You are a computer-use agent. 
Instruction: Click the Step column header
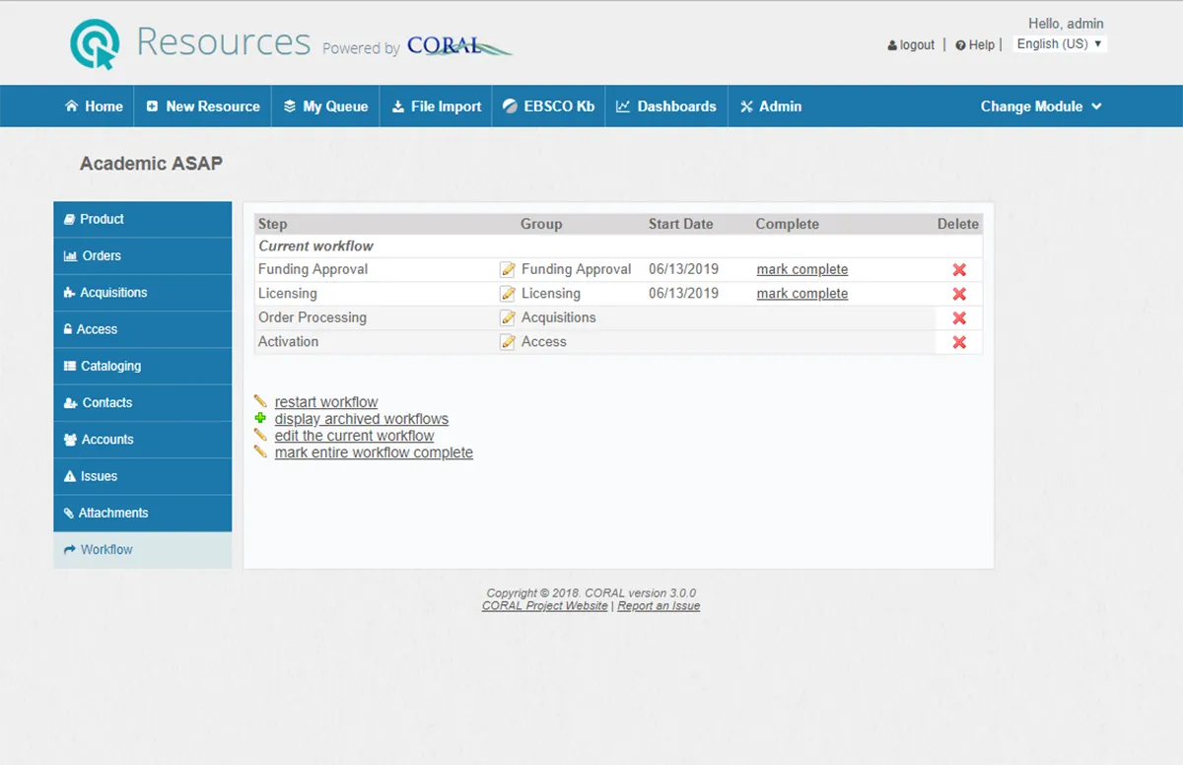click(273, 224)
